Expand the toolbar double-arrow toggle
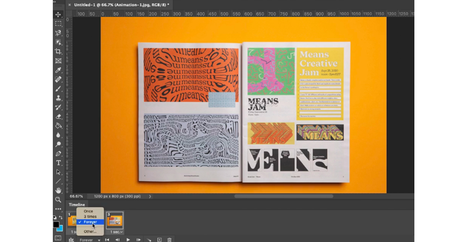The height and width of the screenshot is (242, 463). click(55, 2)
